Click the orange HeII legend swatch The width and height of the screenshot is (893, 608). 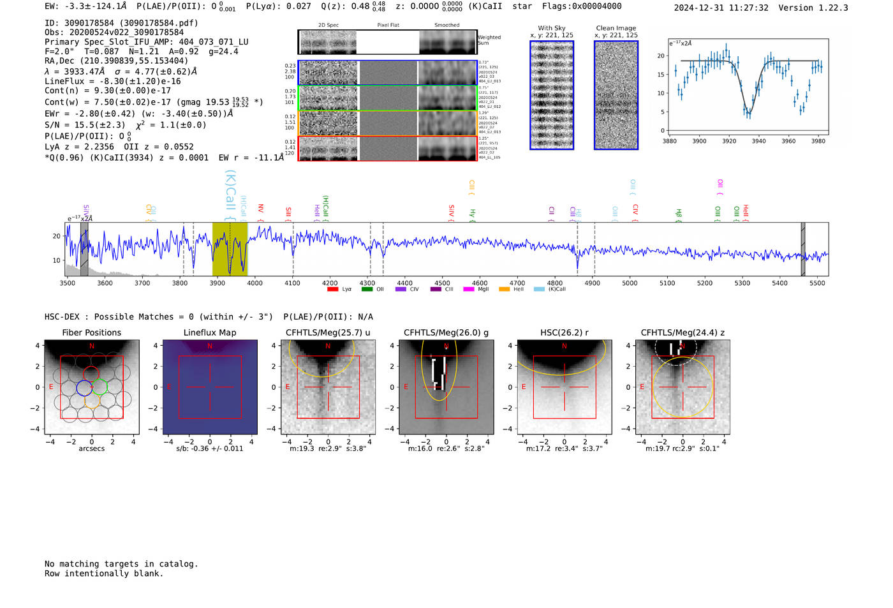505,289
